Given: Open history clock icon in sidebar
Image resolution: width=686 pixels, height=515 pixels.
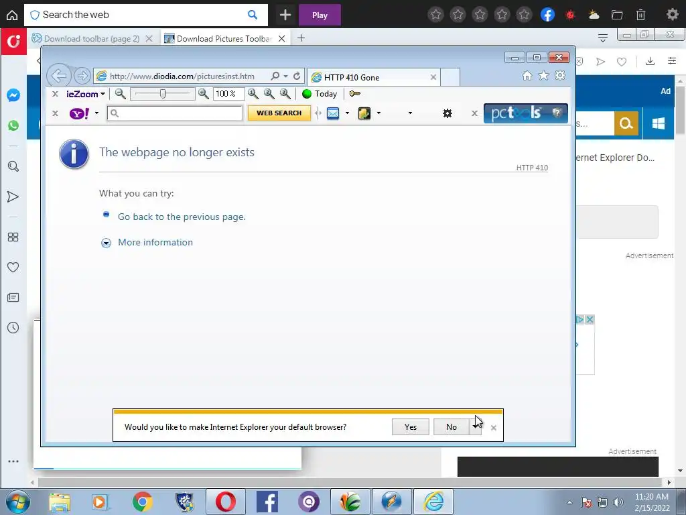Looking at the screenshot, I should coord(13,327).
